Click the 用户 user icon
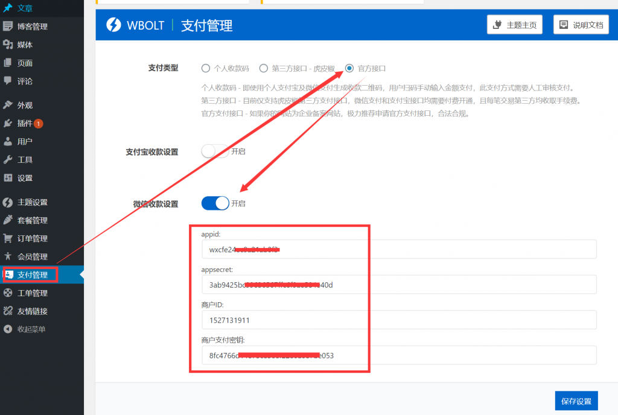 click(x=8, y=141)
